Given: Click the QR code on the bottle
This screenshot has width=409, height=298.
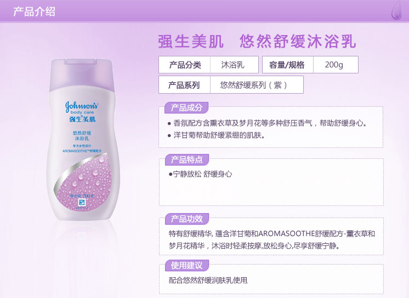Looking at the screenshot, I should 82,202.
